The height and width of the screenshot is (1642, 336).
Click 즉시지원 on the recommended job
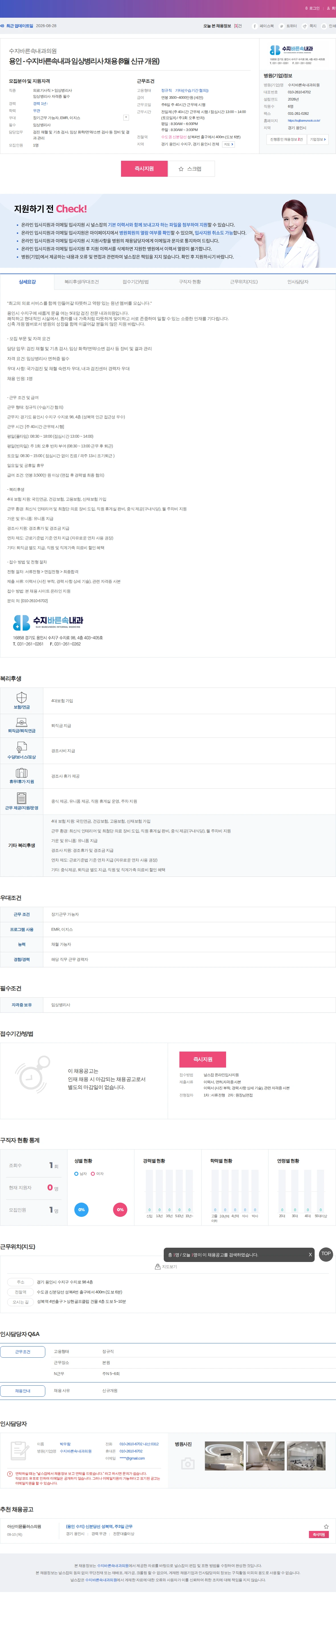(x=319, y=1534)
